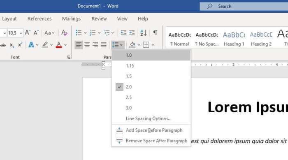This screenshot has width=288, height=160.
Task: Open the References tab
Action: click(x=39, y=19)
